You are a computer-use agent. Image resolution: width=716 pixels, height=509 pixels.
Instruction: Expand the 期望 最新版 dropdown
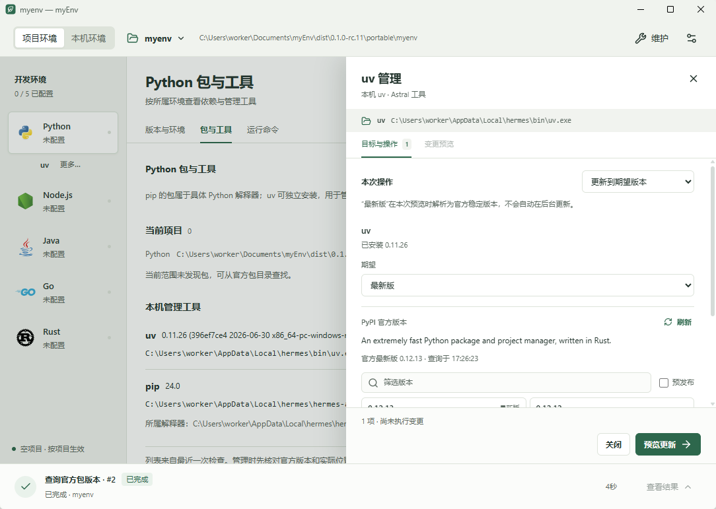(x=527, y=285)
